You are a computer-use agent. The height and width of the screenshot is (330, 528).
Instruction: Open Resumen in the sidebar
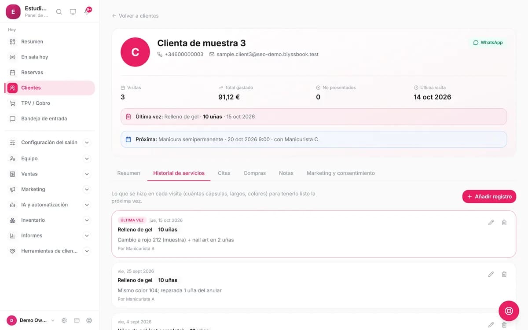[50, 41]
